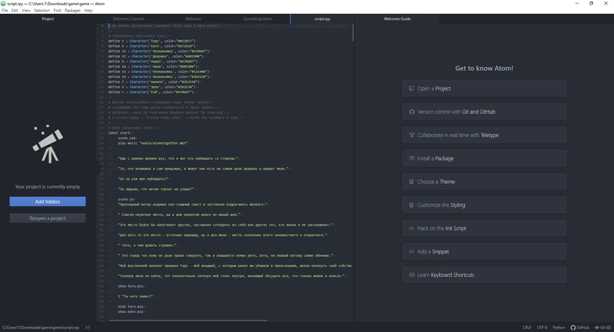614x332 pixels.
Task: Click the code icon beside Hack on the Init Script
Action: (x=412, y=228)
